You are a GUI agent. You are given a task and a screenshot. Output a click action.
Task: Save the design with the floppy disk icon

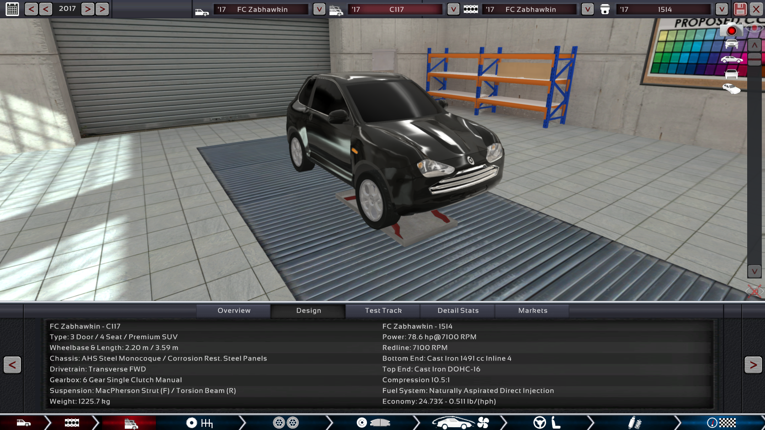[x=740, y=9]
